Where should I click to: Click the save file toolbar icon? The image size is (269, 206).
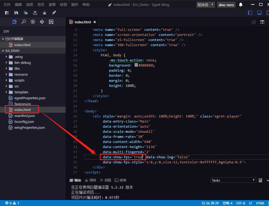[16, 13]
